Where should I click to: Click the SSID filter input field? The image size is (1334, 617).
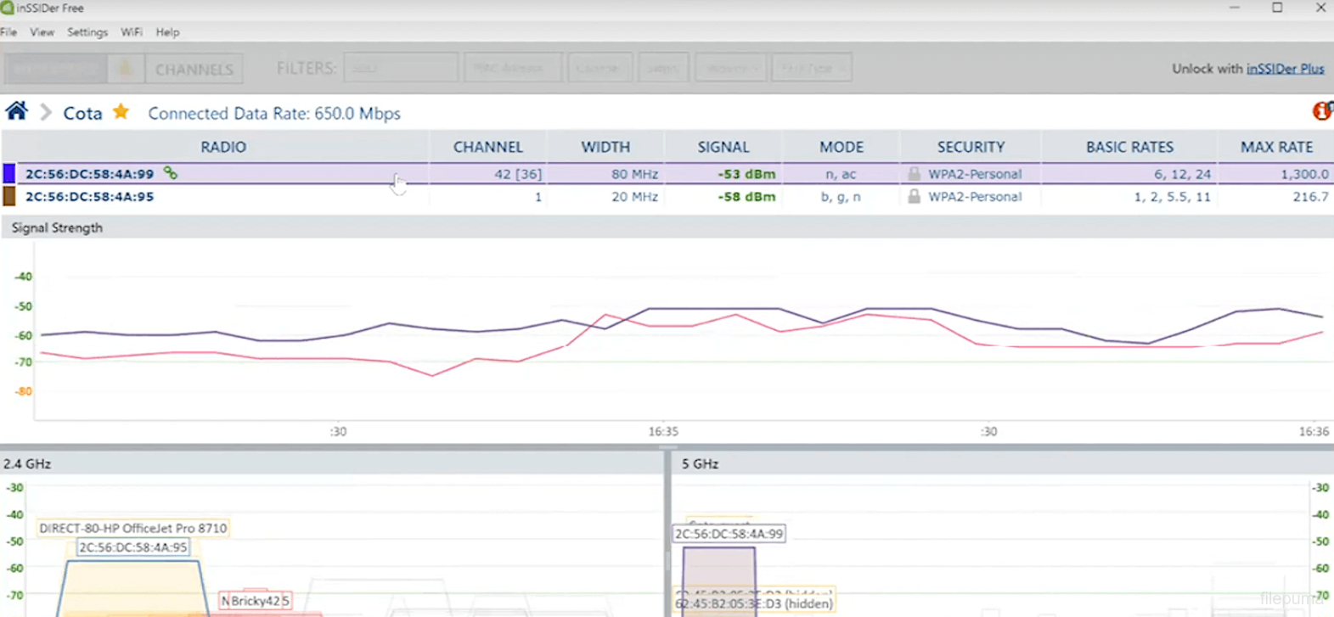[x=401, y=68]
